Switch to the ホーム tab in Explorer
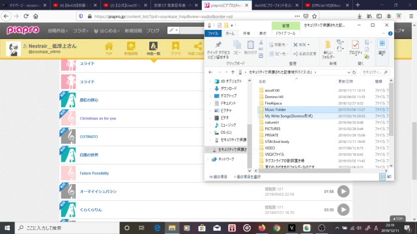The image size is (417, 234). [x=230, y=33]
